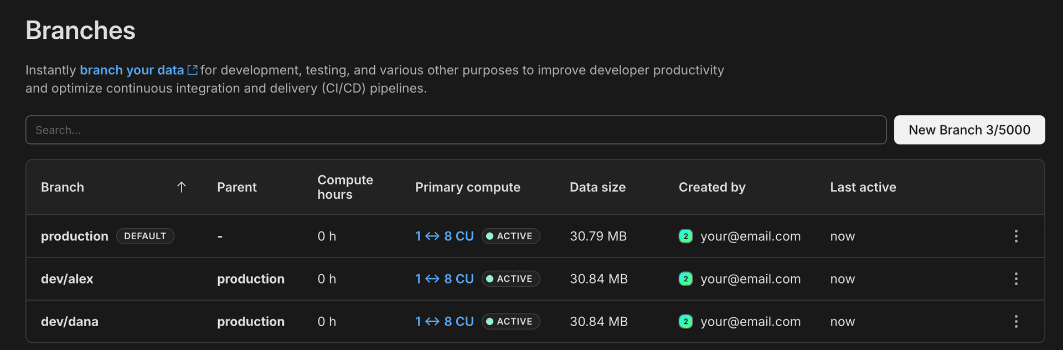This screenshot has height=350, width=1063.
Task: Click production parent link in dev/alex row
Action: [x=250, y=279]
